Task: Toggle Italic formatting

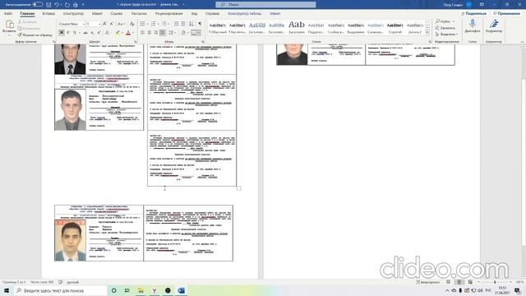Action: pos(68,33)
